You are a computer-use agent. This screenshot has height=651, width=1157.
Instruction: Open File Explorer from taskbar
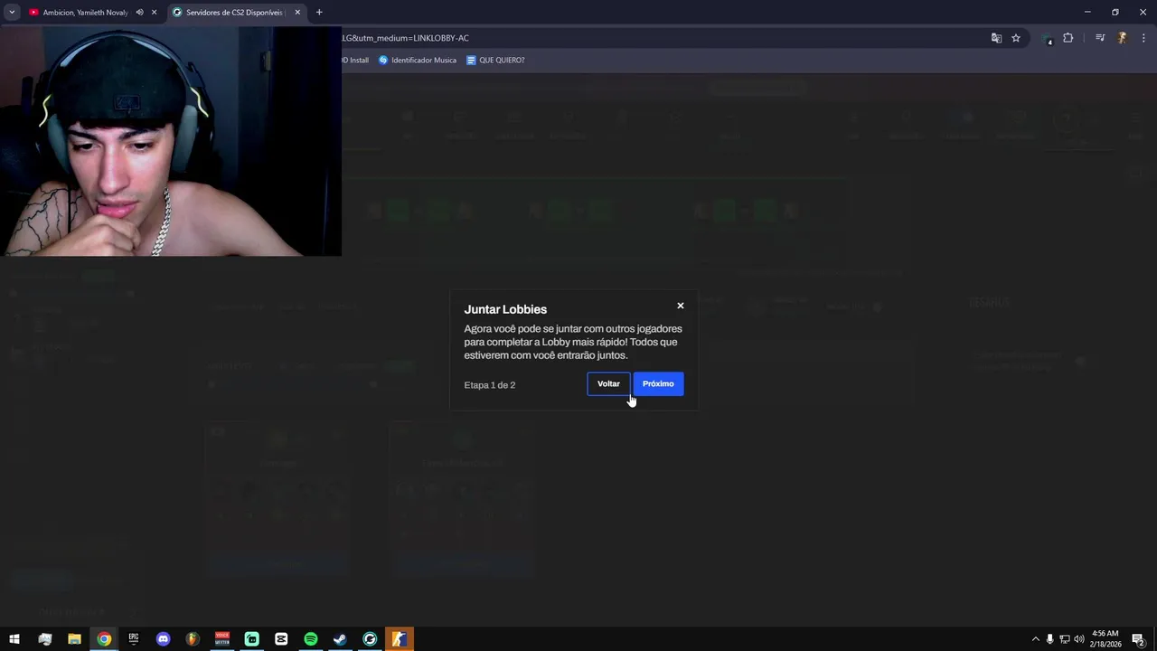coord(74,639)
